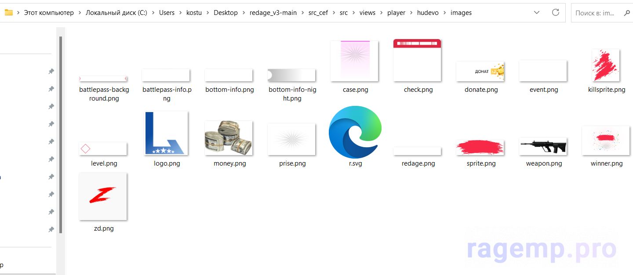Screen dimensions: 633x275
Task: Click the refresh button in address bar
Action: tap(556, 13)
